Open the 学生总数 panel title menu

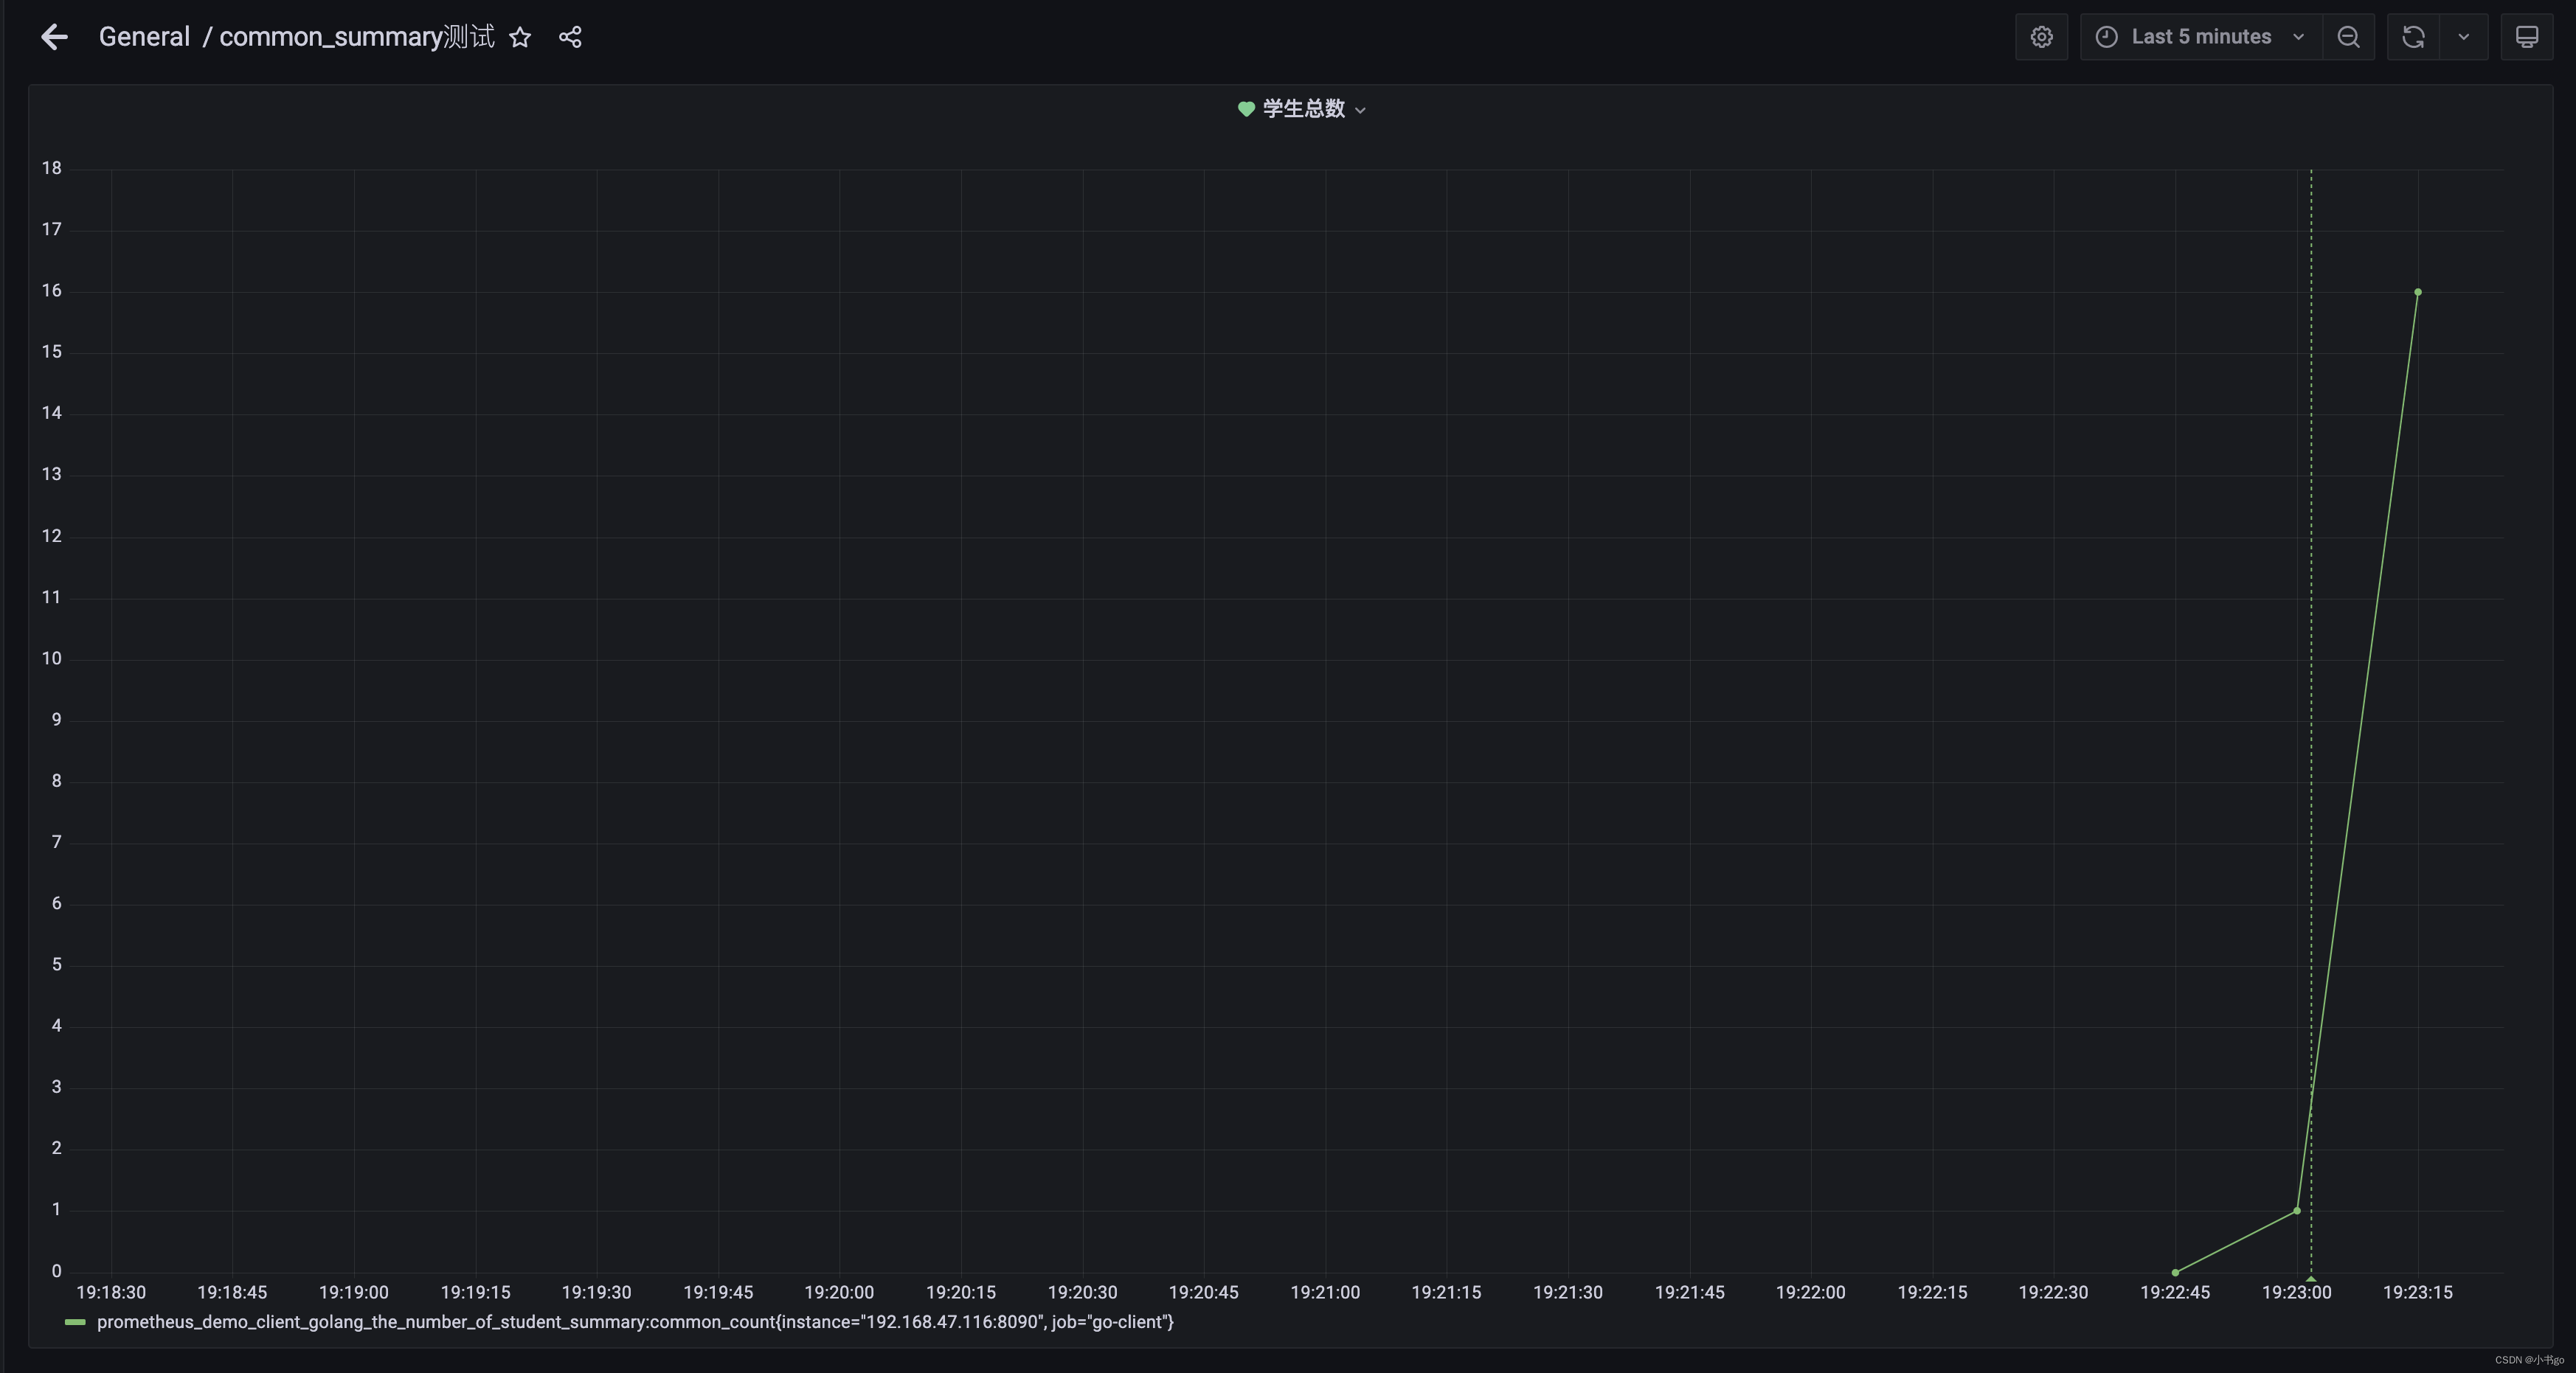click(1304, 109)
